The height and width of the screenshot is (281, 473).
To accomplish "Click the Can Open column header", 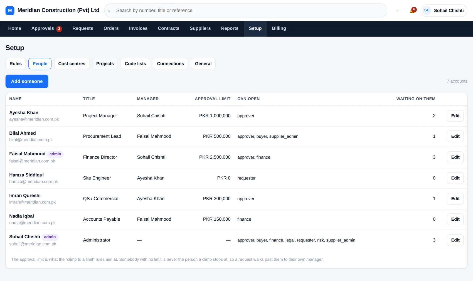I will click(248, 99).
